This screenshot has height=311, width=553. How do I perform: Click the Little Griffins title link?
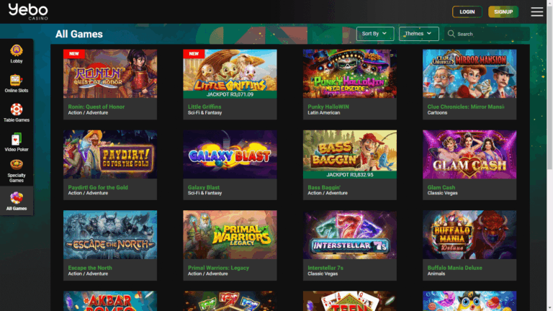pos(204,107)
